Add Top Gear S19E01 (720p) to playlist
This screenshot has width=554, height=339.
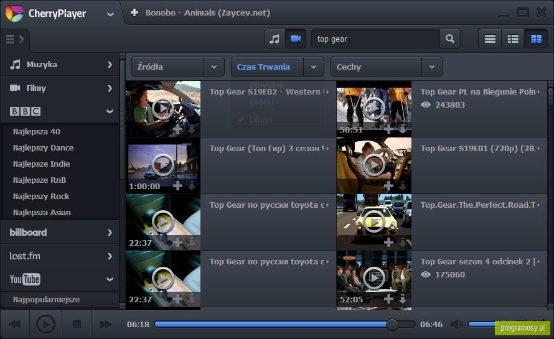click(388, 186)
